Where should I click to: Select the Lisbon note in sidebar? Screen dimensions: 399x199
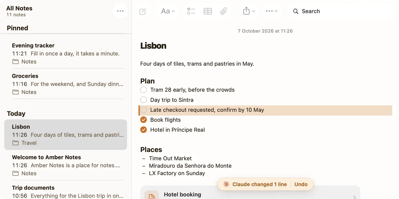click(66, 135)
